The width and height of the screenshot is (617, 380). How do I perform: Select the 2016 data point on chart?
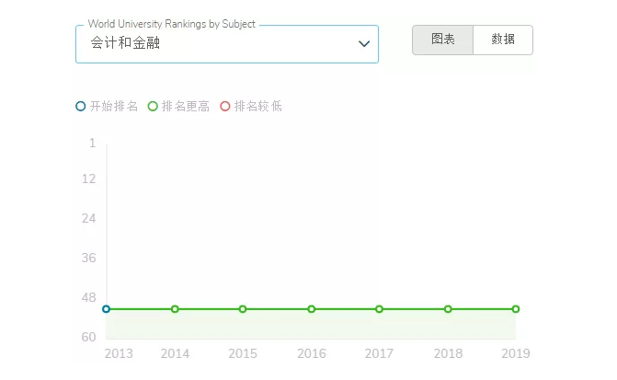pyautogui.click(x=311, y=309)
